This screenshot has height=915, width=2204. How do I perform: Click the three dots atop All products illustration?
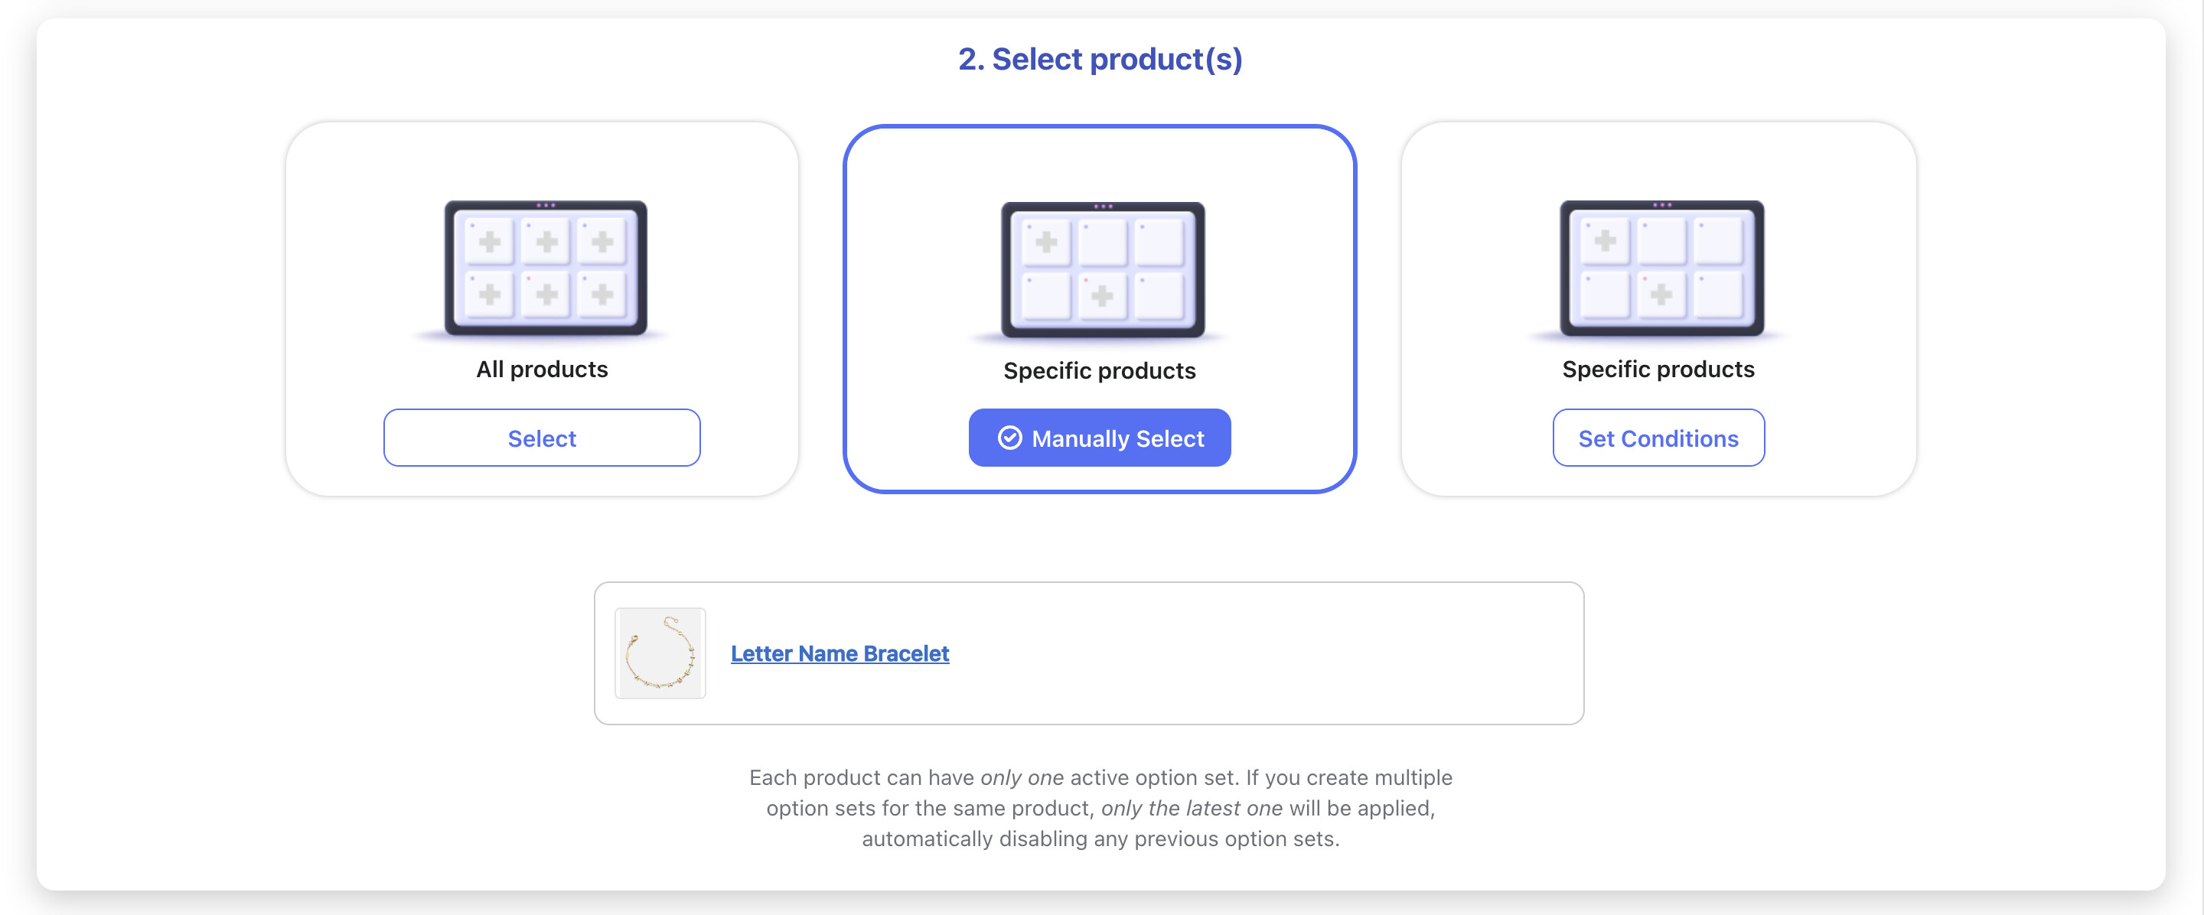pyautogui.click(x=546, y=205)
